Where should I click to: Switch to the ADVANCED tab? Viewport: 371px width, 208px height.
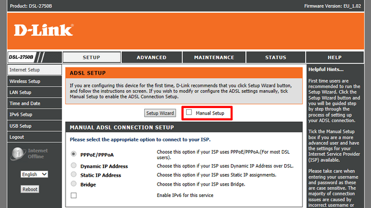point(152,57)
